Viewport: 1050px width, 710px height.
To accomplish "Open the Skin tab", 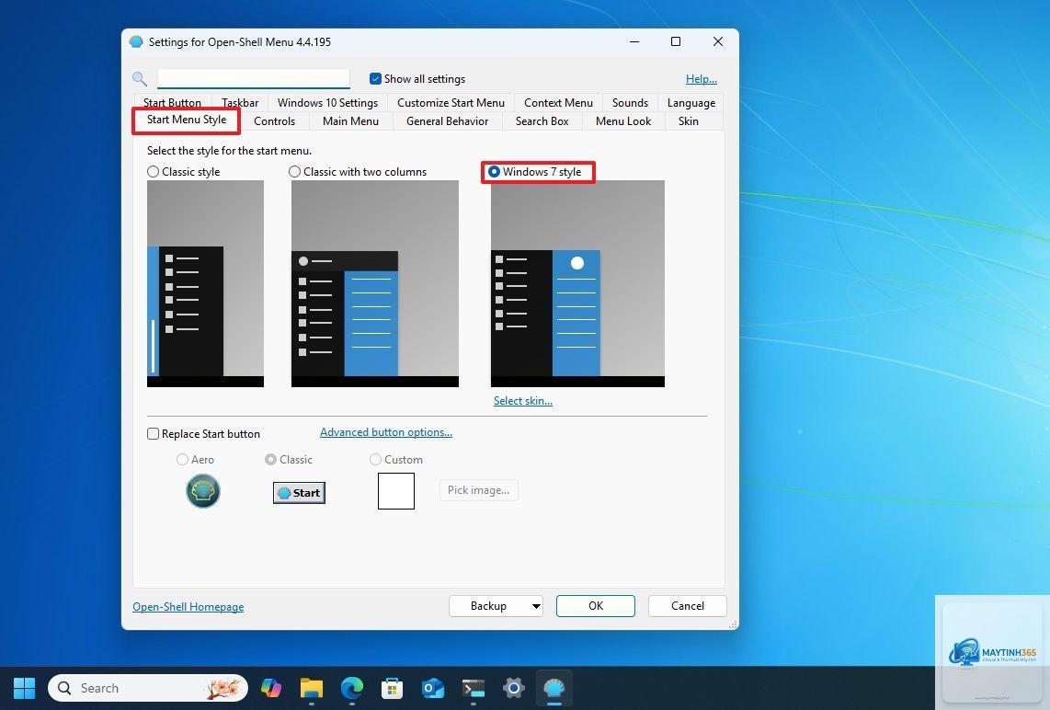I will point(689,121).
